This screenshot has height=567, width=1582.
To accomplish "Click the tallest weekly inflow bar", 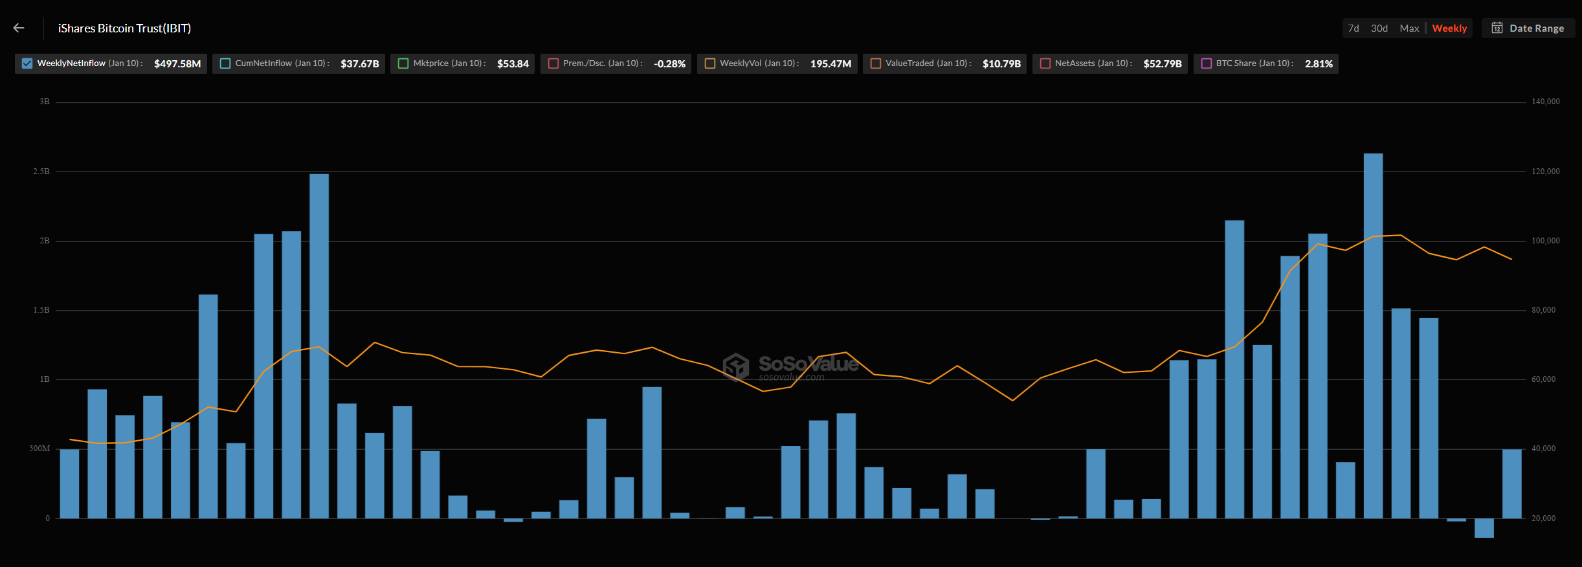I will tap(1373, 337).
